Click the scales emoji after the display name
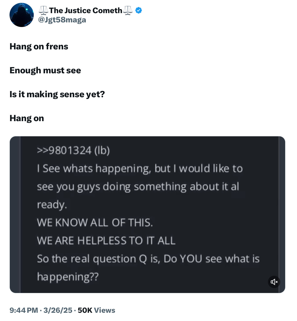This screenshot has height=321, width=297. pos(128,10)
